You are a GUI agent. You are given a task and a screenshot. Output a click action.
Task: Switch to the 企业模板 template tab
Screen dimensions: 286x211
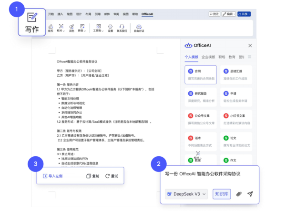(x=208, y=57)
